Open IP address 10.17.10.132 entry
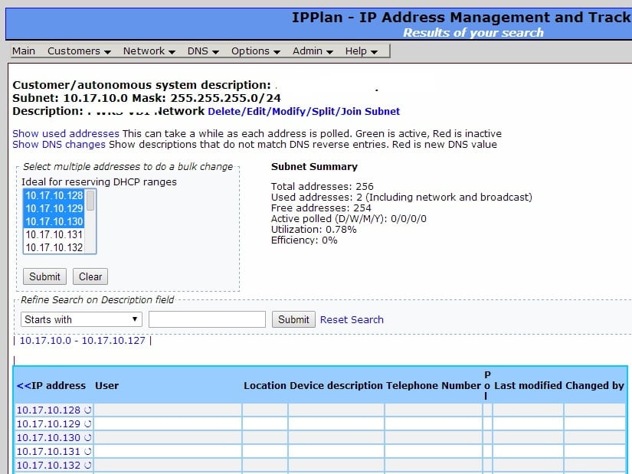The width and height of the screenshot is (632, 474). [x=48, y=465]
